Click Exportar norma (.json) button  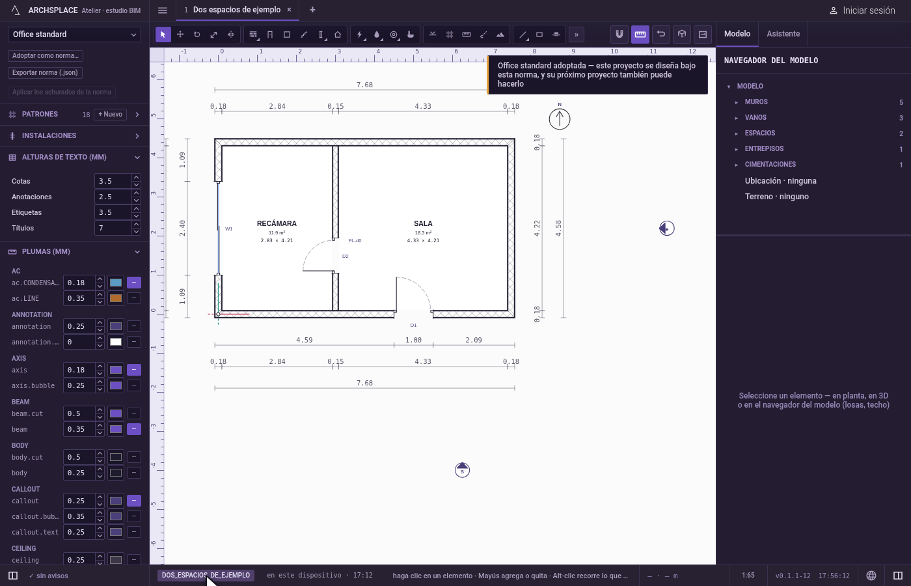point(45,73)
